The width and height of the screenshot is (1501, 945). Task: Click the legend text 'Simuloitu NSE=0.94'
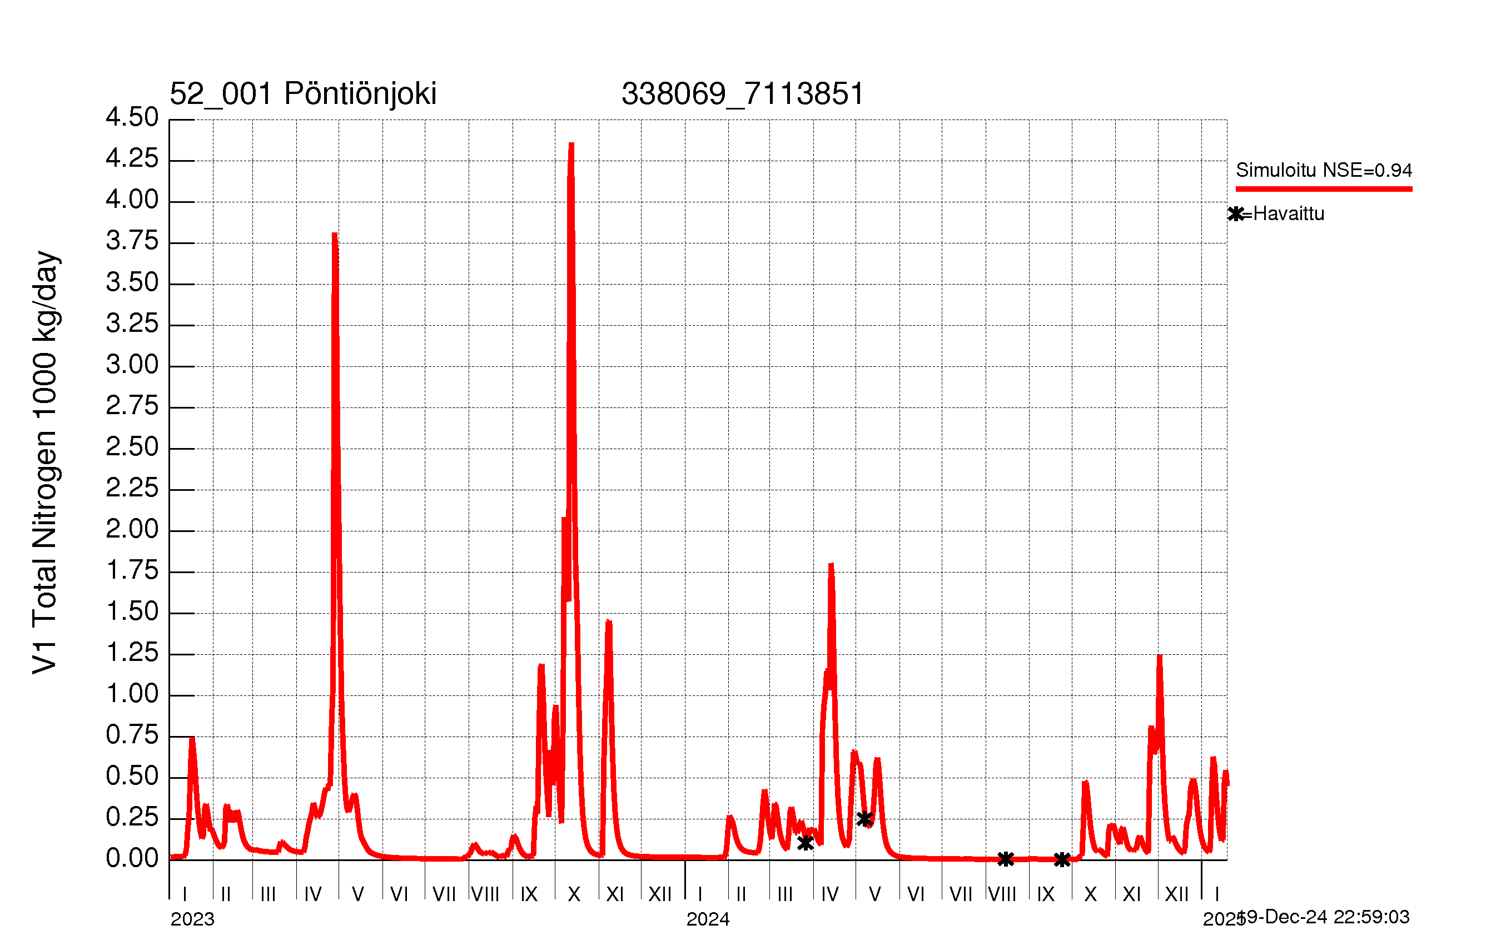pos(1324,170)
